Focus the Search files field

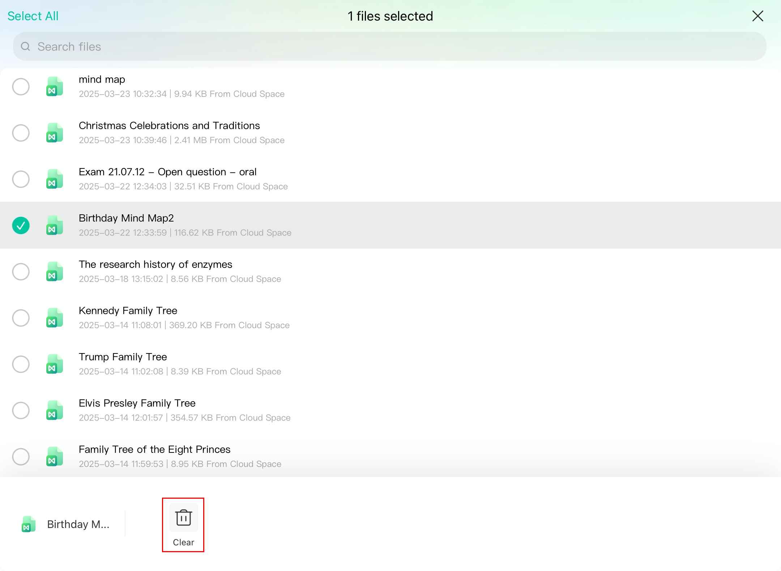coord(390,47)
